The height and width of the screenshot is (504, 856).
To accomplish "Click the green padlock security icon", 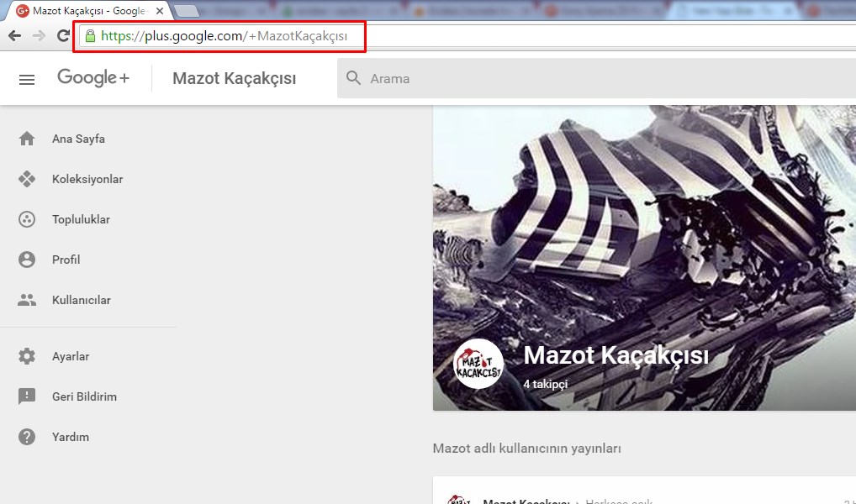I will pos(90,36).
